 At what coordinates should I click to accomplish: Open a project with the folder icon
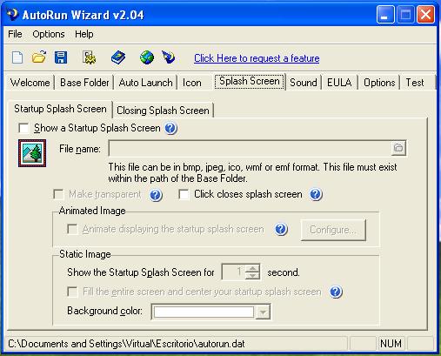[39, 57]
